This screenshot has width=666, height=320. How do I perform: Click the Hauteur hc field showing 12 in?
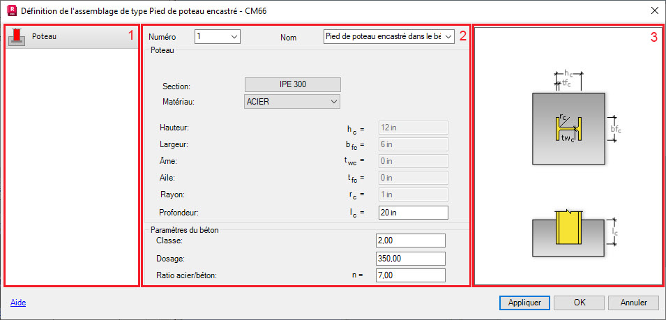coord(413,128)
